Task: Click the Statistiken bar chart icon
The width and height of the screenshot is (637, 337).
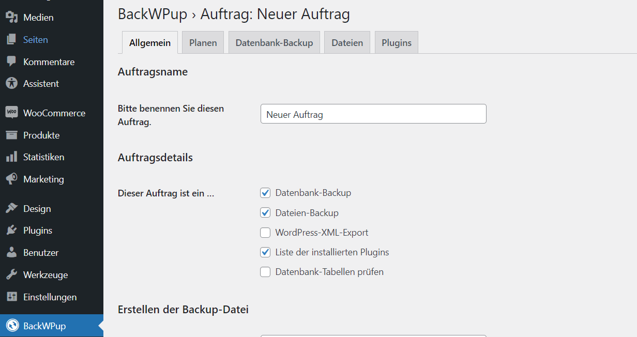Action: tap(11, 157)
